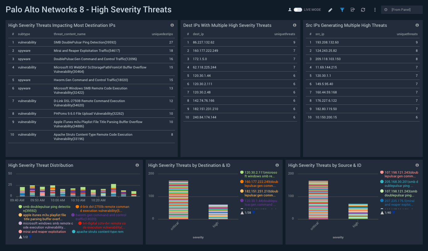
Task: Open the blue filter icon in the header
Action: (342, 10)
